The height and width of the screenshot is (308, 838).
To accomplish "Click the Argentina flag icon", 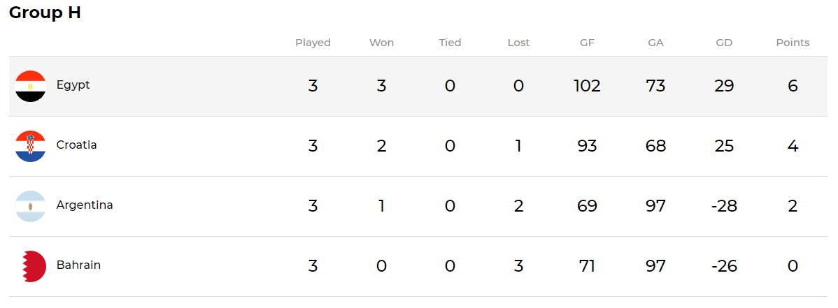I will (31, 206).
